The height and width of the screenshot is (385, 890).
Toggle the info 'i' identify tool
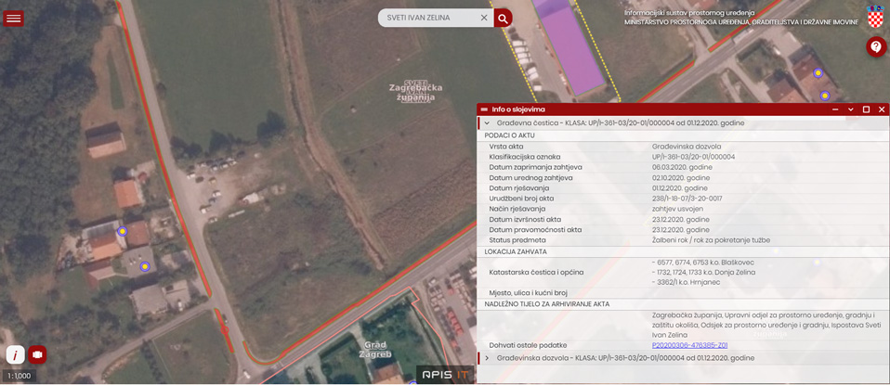tap(16, 353)
